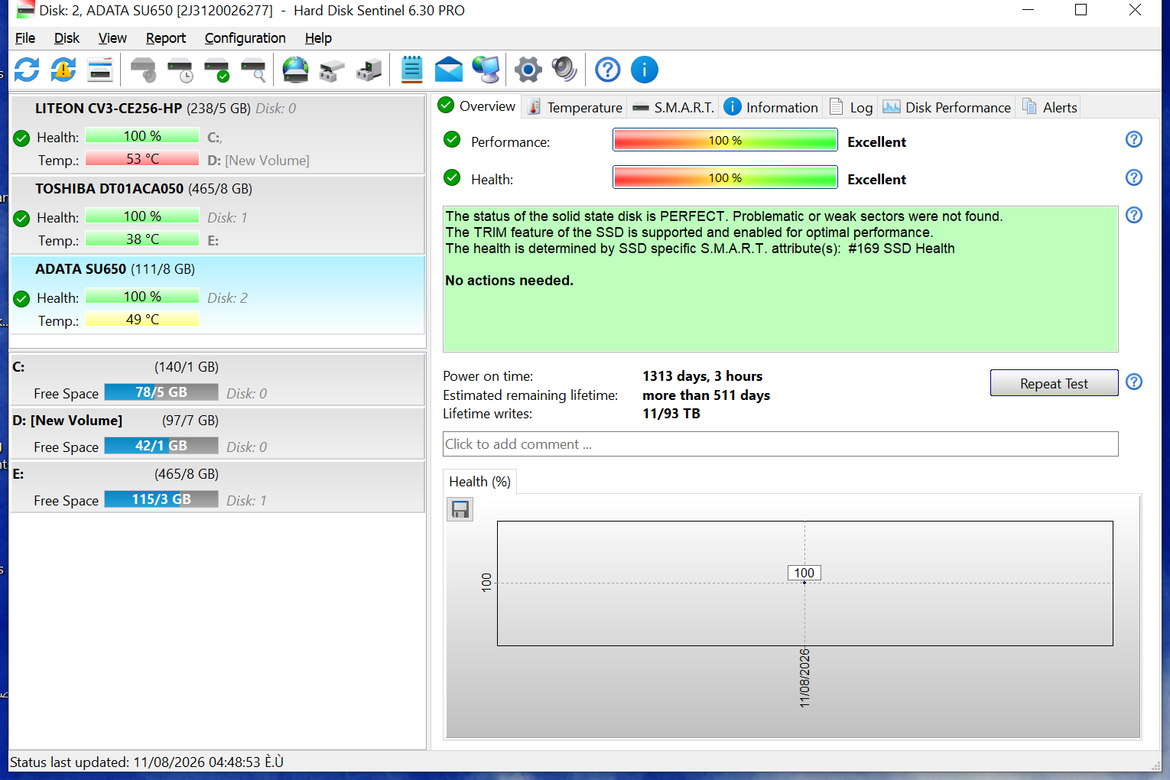Click the speaker sound toolbar icon
Image resolution: width=1170 pixels, height=780 pixels.
[x=564, y=70]
